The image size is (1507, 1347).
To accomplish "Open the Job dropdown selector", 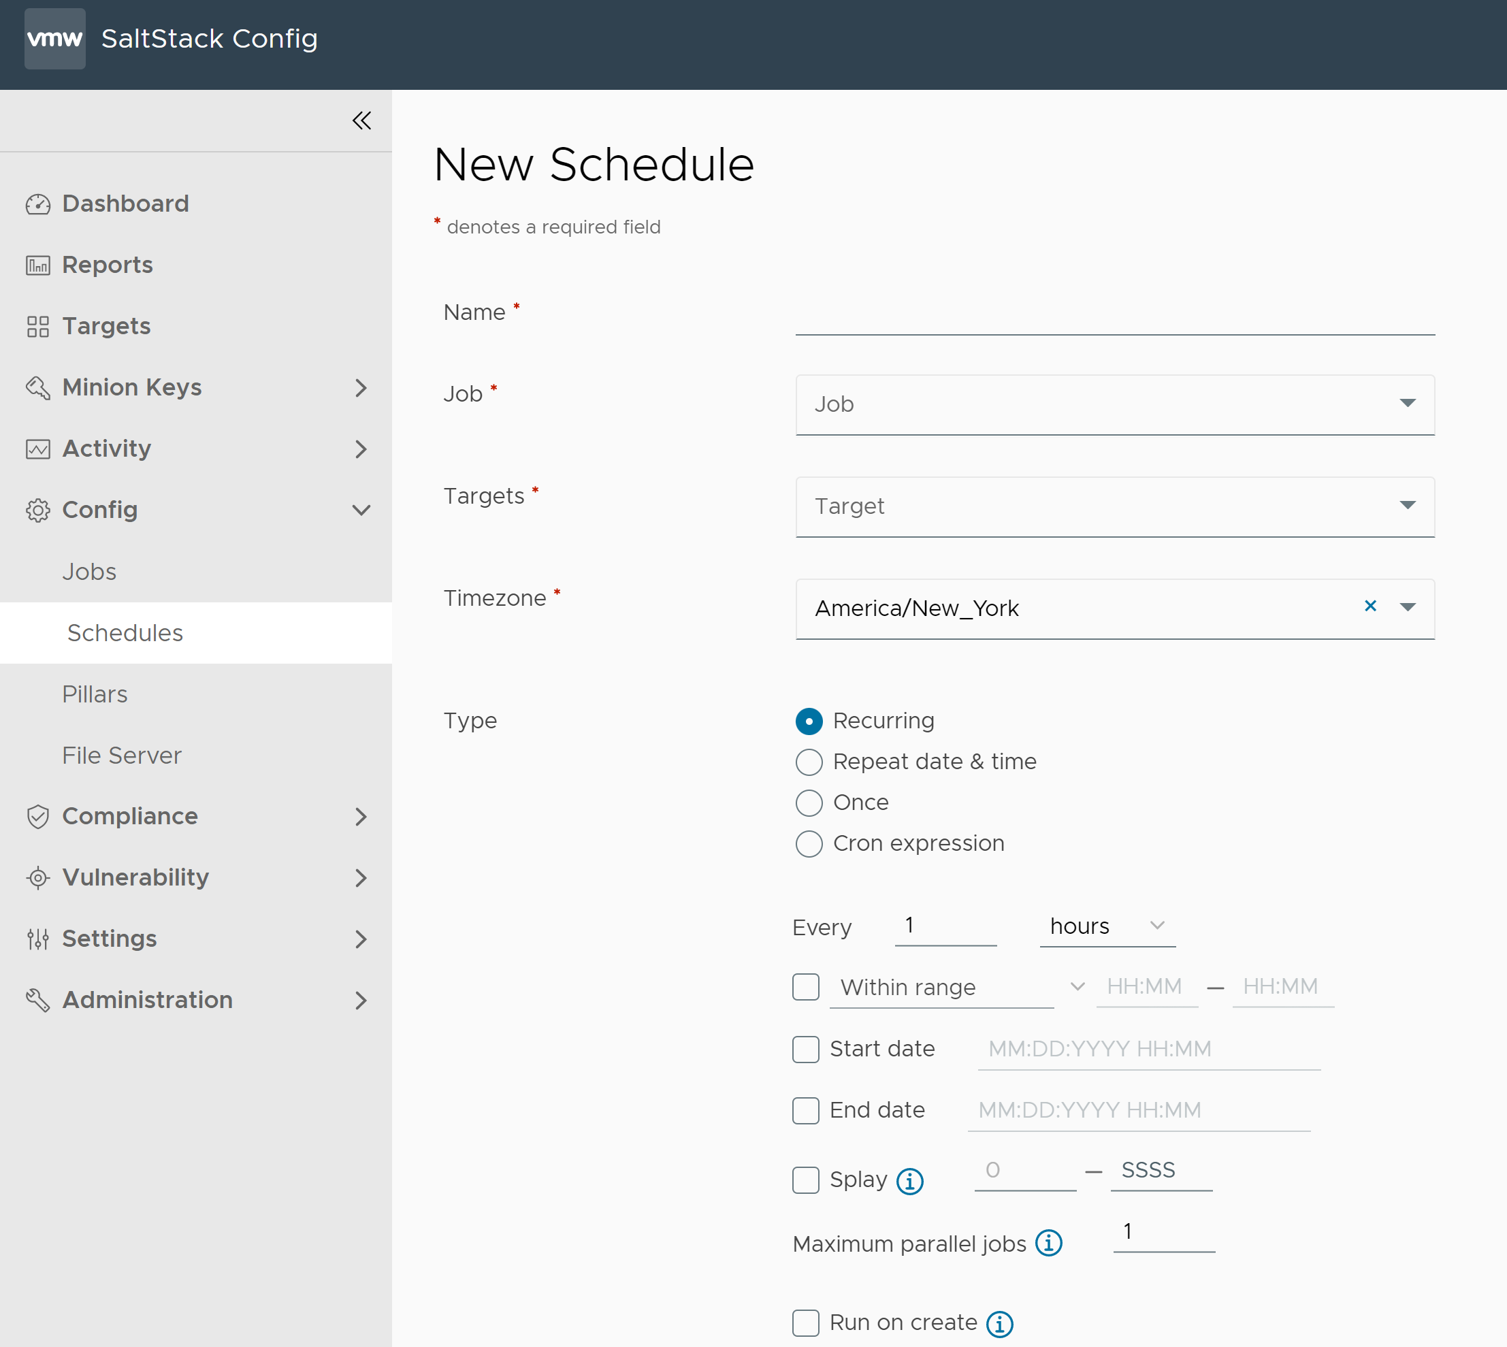I will (x=1114, y=403).
